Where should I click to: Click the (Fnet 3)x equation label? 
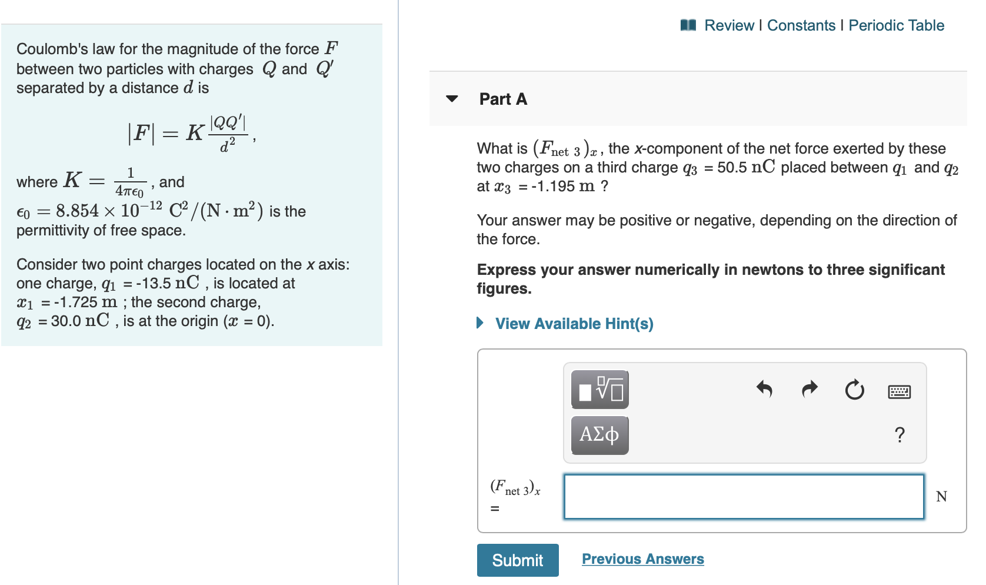point(514,487)
